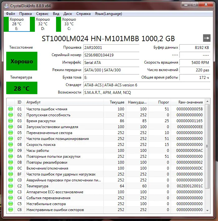The width and height of the screenshot is (218, 221).
Task: Click status circle for attribute BF
Action: 11,174
